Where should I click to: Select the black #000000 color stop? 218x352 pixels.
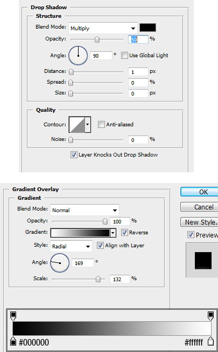coord(13,341)
